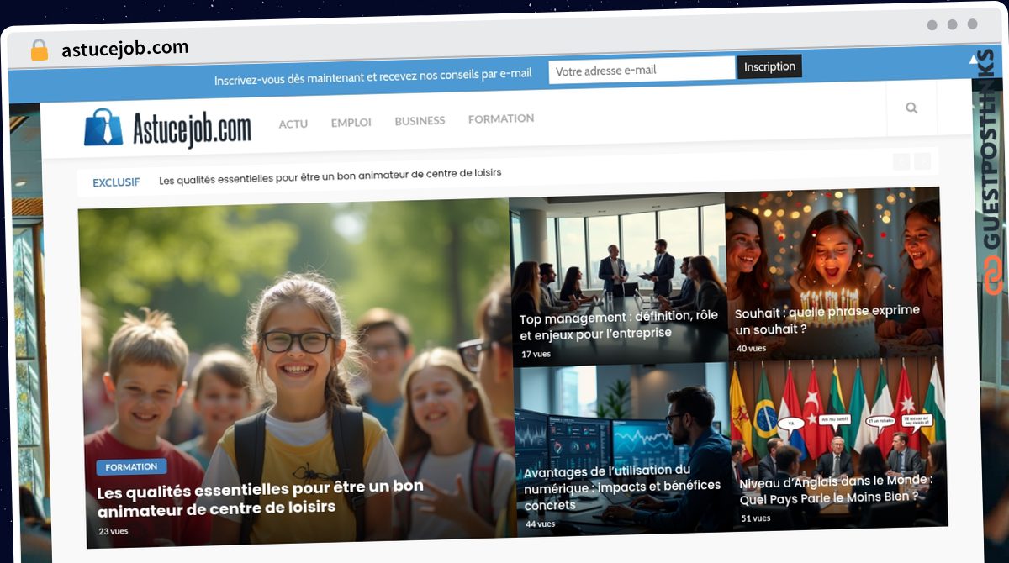
Task: Click the 17 vues counter
Action: [x=536, y=355]
